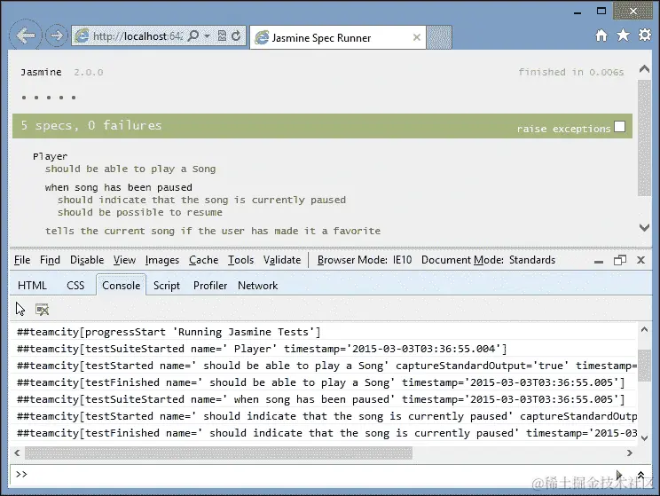Open the Player suite link
This screenshot has height=496, width=660.
(x=50, y=156)
